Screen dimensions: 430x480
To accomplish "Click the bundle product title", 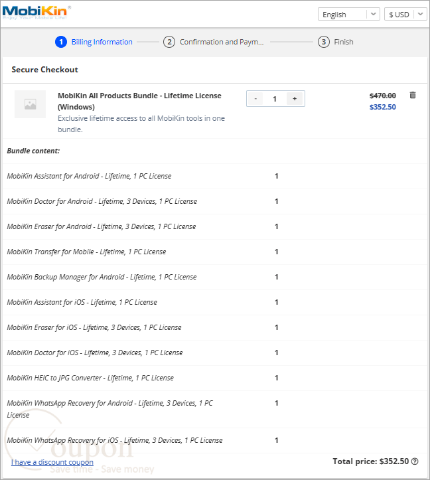I will tap(139, 102).
